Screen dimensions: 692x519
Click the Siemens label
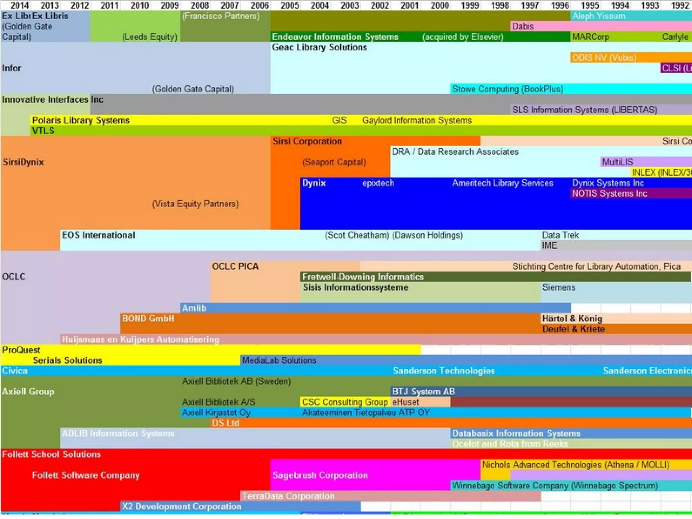[559, 288]
